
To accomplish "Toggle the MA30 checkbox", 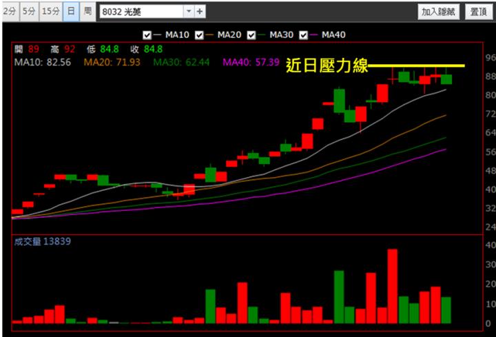I will click(x=251, y=35).
